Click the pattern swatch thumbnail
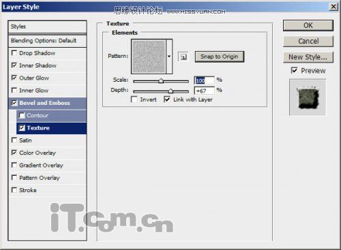 [149, 57]
